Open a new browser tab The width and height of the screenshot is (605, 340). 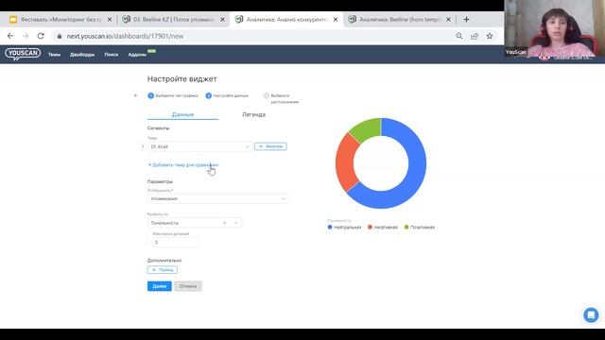[466, 19]
